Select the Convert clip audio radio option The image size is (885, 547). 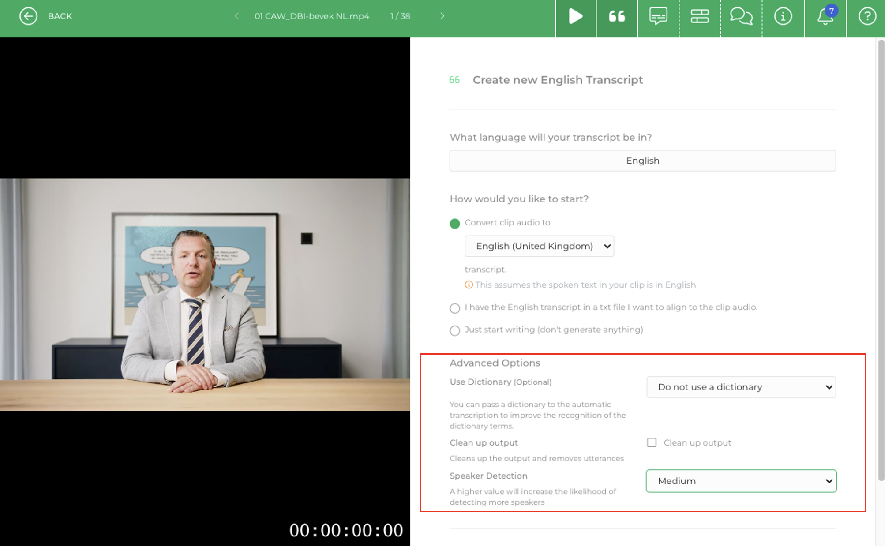click(455, 223)
